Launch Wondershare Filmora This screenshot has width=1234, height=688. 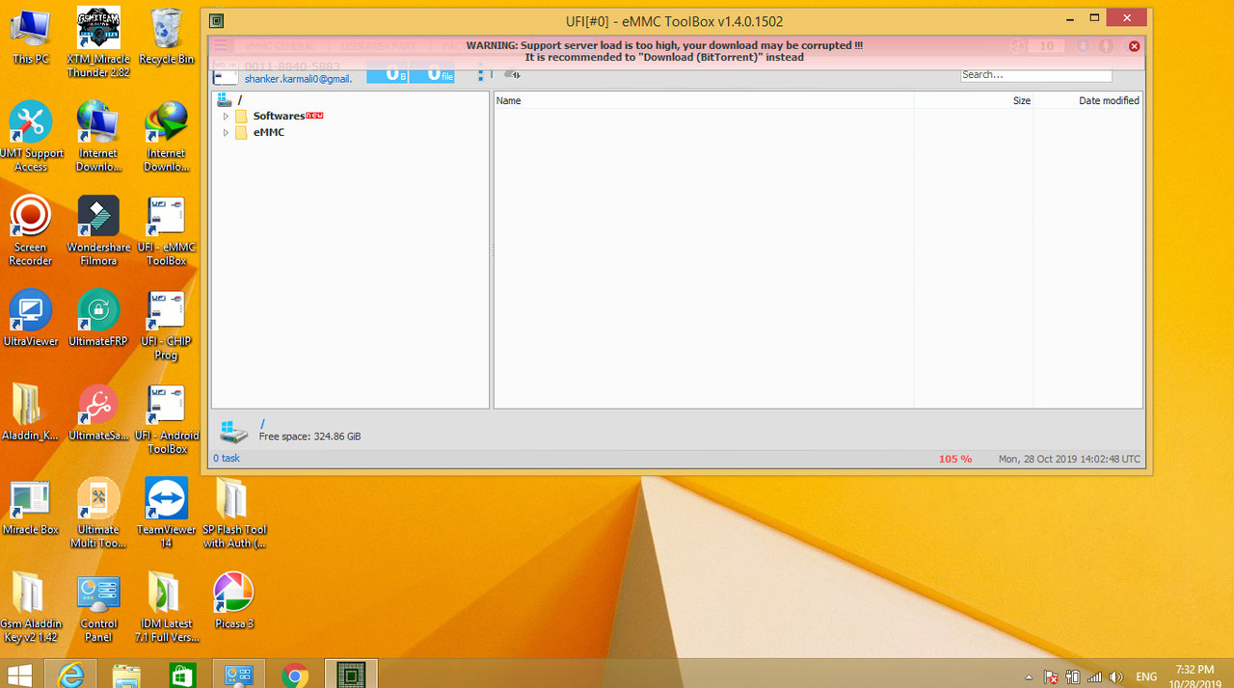coord(98,230)
